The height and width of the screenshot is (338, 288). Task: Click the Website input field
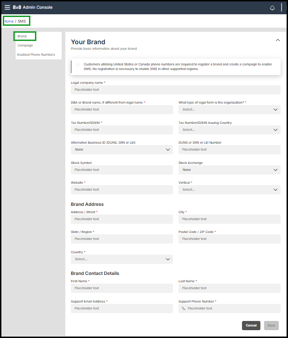[122, 190]
